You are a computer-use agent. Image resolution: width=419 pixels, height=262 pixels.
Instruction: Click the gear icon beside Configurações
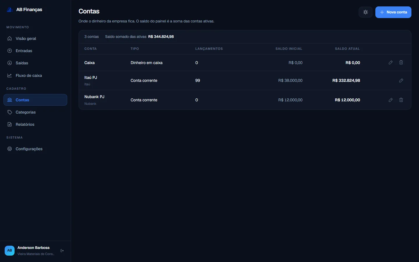pos(10,149)
